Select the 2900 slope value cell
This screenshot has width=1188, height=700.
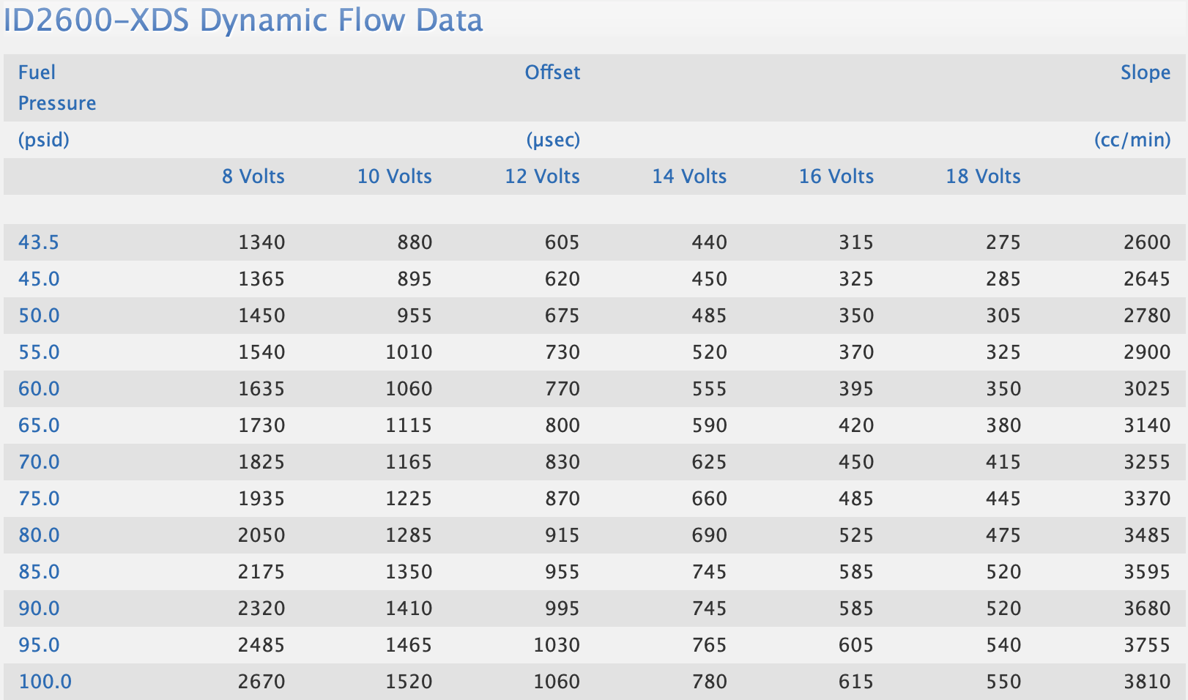coord(1147,352)
